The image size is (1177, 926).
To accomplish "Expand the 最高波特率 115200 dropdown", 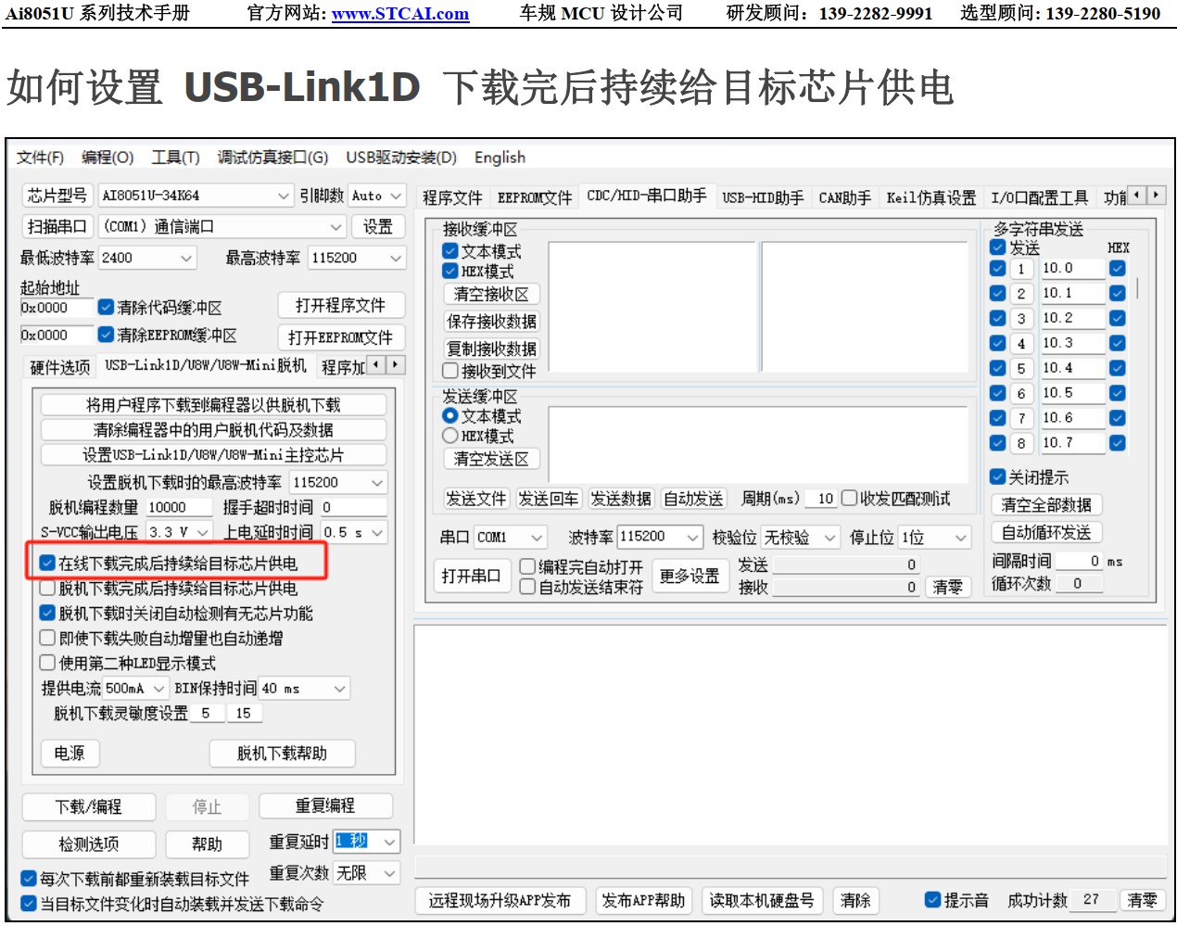I will (396, 258).
